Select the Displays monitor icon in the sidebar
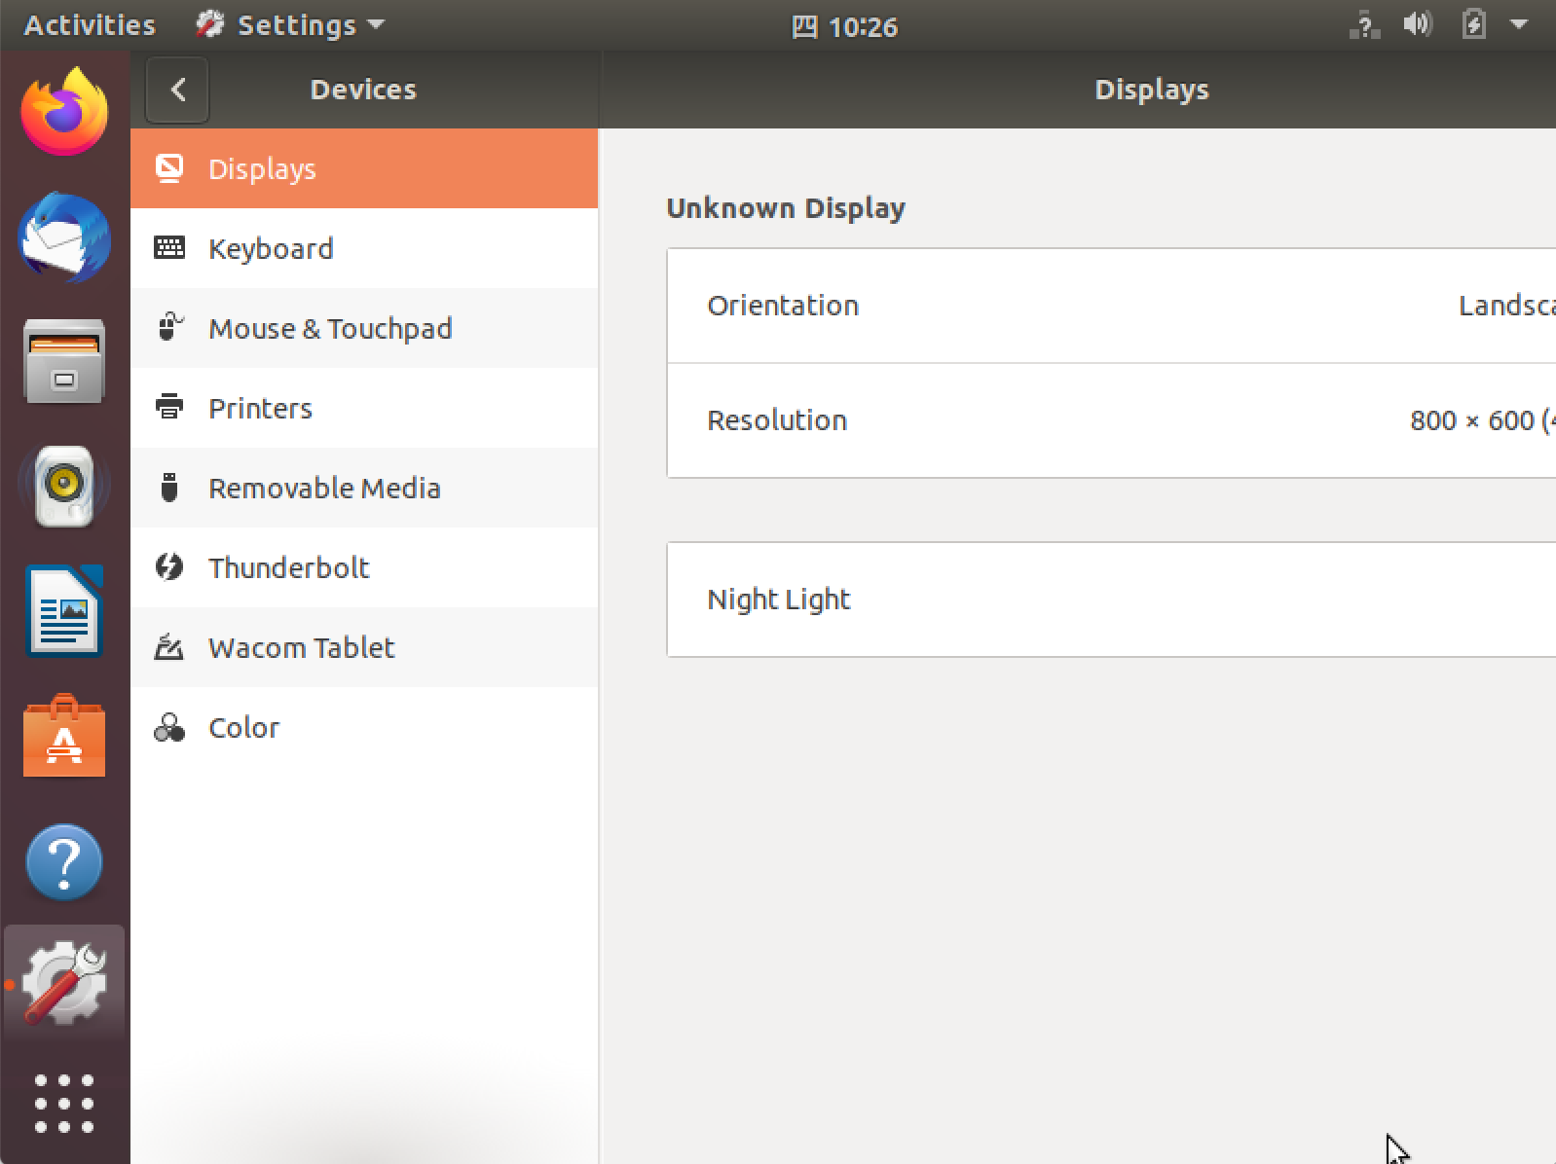 point(169,168)
